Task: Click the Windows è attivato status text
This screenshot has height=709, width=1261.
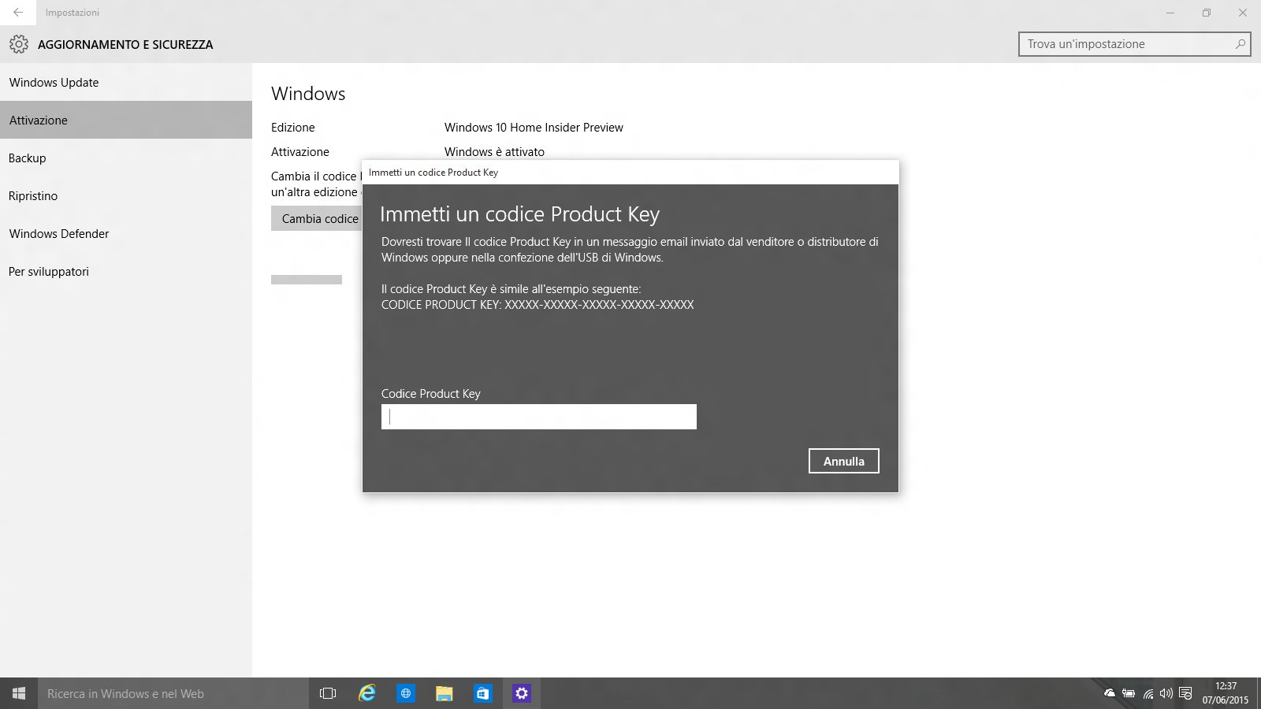Action: click(x=494, y=151)
